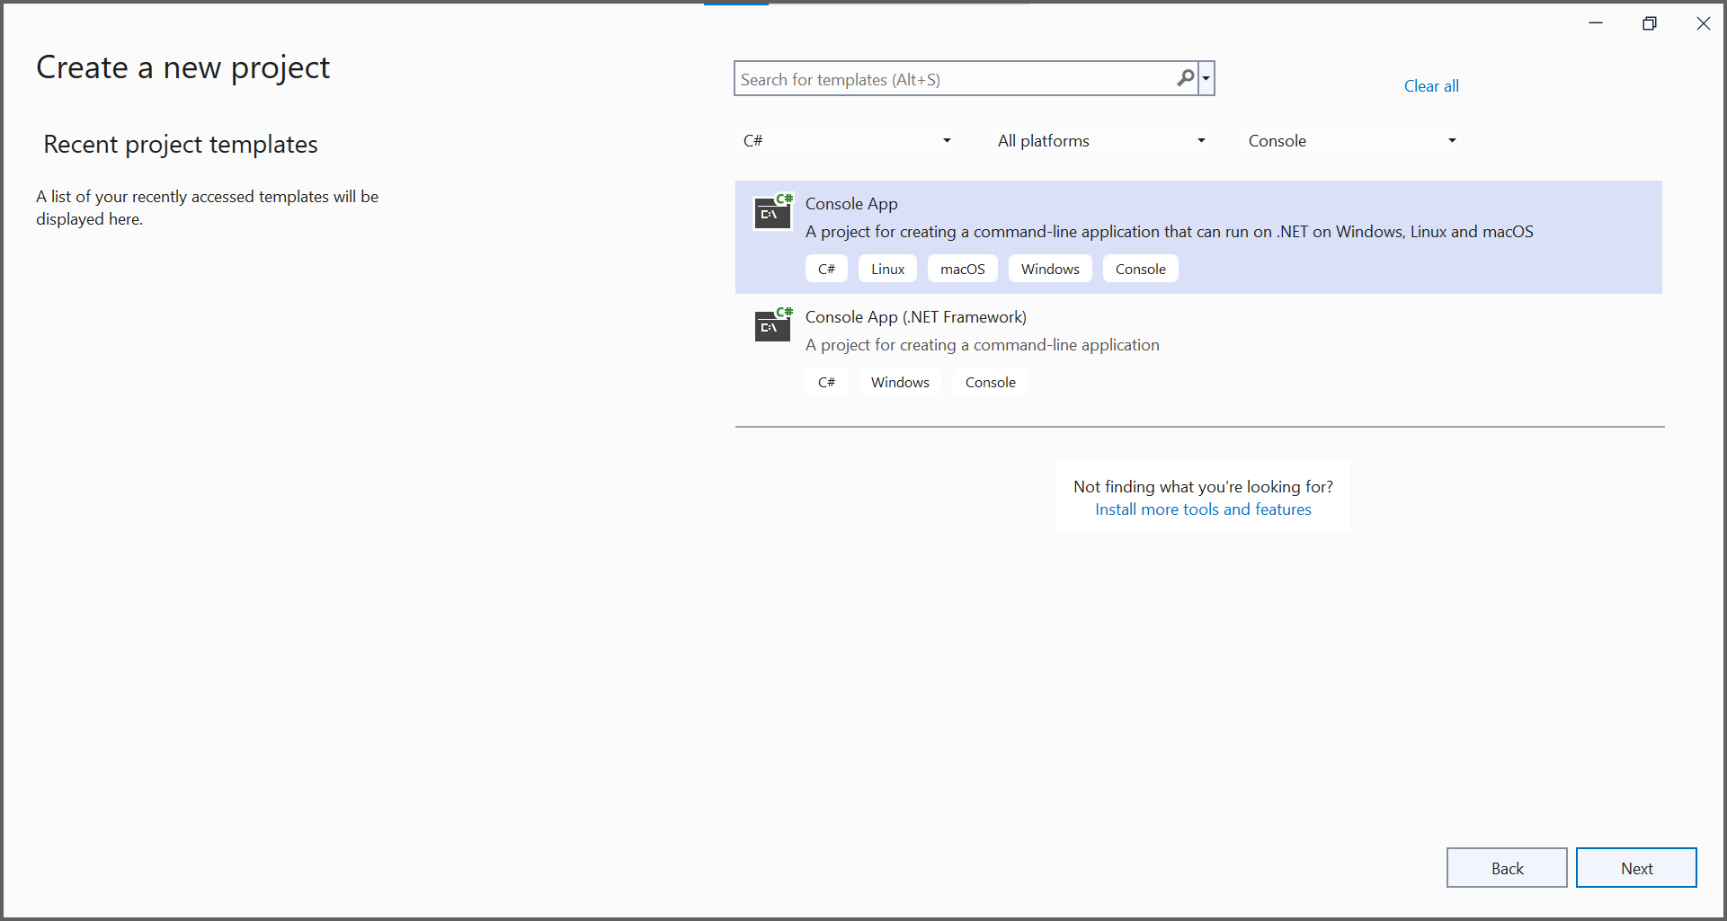Open Install more tools and features
The image size is (1727, 921).
(x=1203, y=509)
